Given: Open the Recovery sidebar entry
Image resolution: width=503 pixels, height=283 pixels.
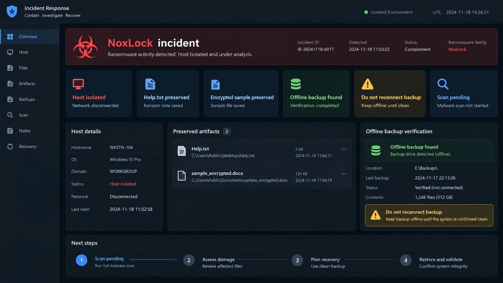Looking at the screenshot, I should pyautogui.click(x=29, y=146).
